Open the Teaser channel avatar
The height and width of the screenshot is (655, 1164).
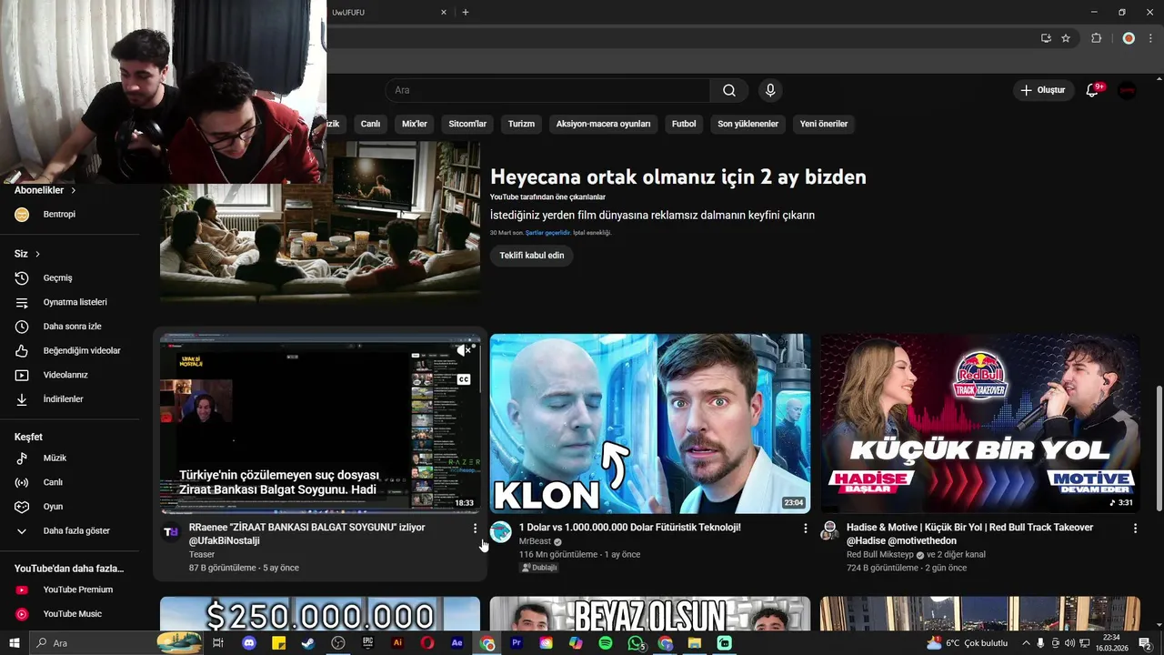coord(171,532)
